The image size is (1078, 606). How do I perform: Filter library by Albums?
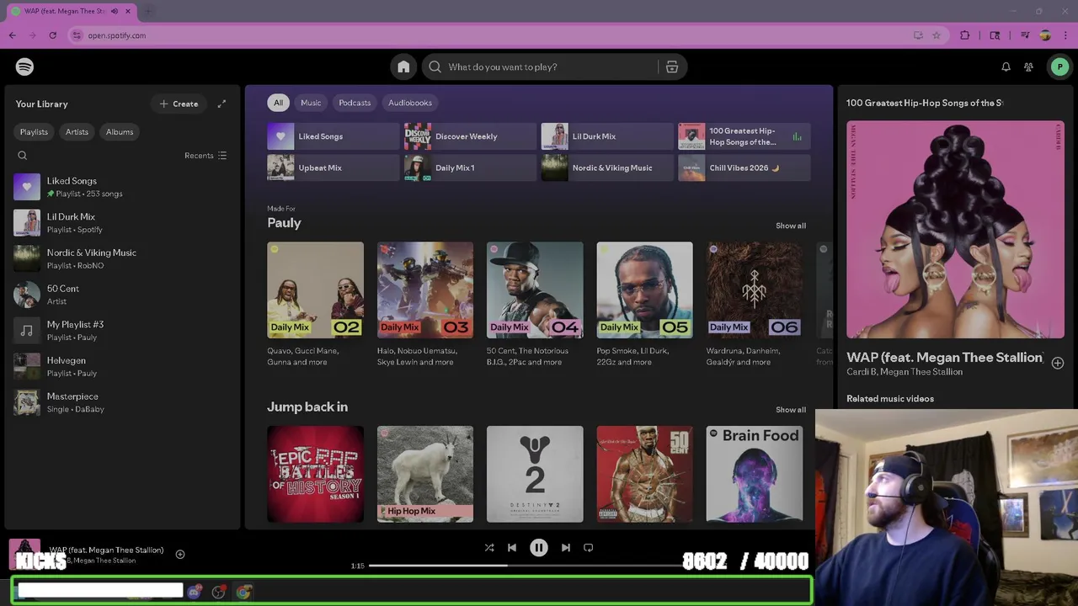120,132
